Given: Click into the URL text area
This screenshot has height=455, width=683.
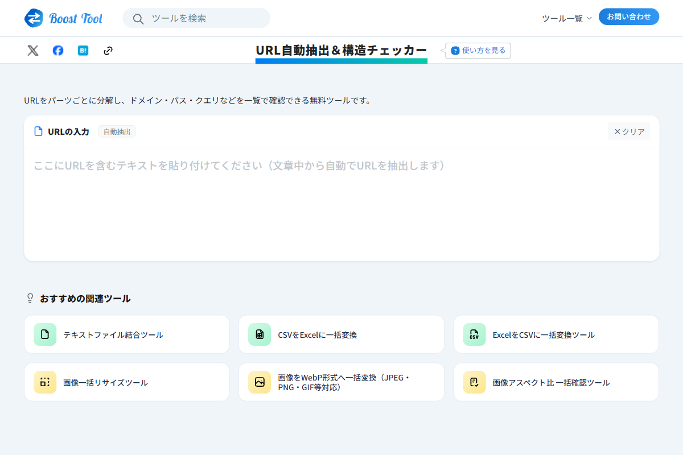Looking at the screenshot, I should click(x=341, y=204).
